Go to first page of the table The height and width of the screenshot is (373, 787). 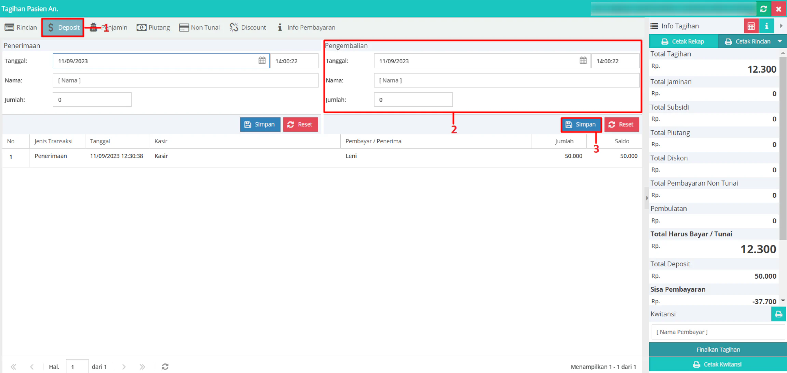pos(13,367)
